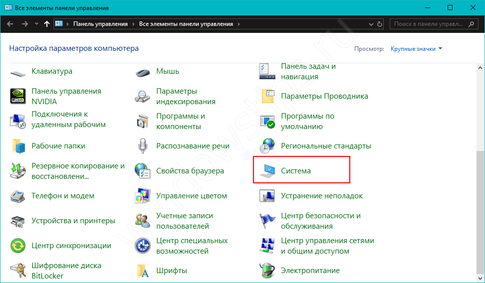
Task: Click the Центр синхронизации green icon
Action: 18,246
